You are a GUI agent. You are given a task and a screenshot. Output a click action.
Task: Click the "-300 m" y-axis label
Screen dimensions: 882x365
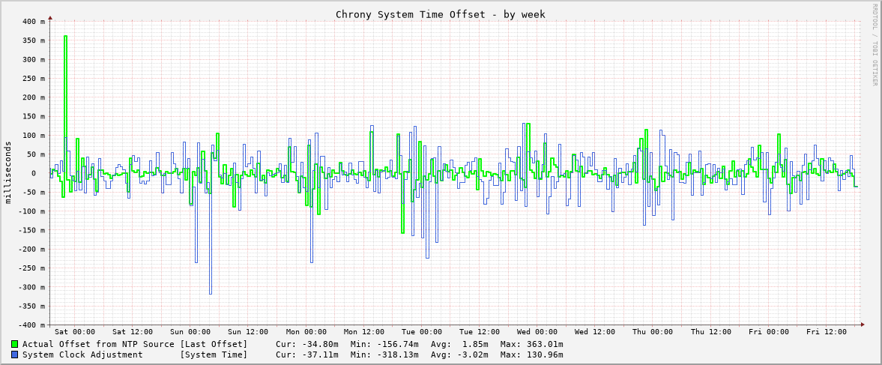tap(32, 287)
